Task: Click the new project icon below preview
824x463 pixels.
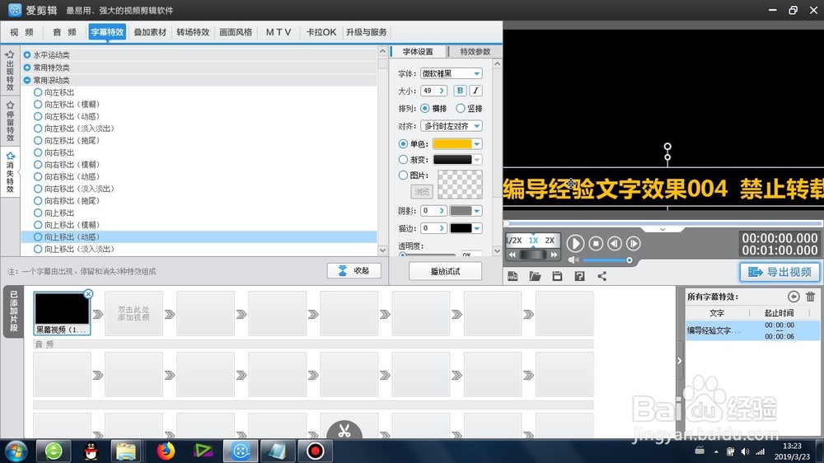Action: pos(513,276)
